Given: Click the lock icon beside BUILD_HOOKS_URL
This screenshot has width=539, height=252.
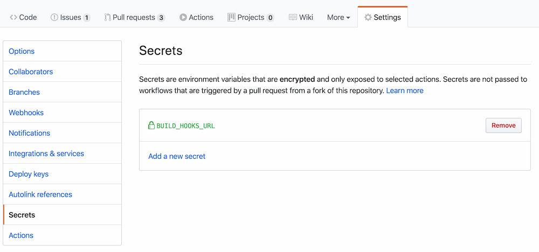Looking at the screenshot, I should (x=151, y=125).
